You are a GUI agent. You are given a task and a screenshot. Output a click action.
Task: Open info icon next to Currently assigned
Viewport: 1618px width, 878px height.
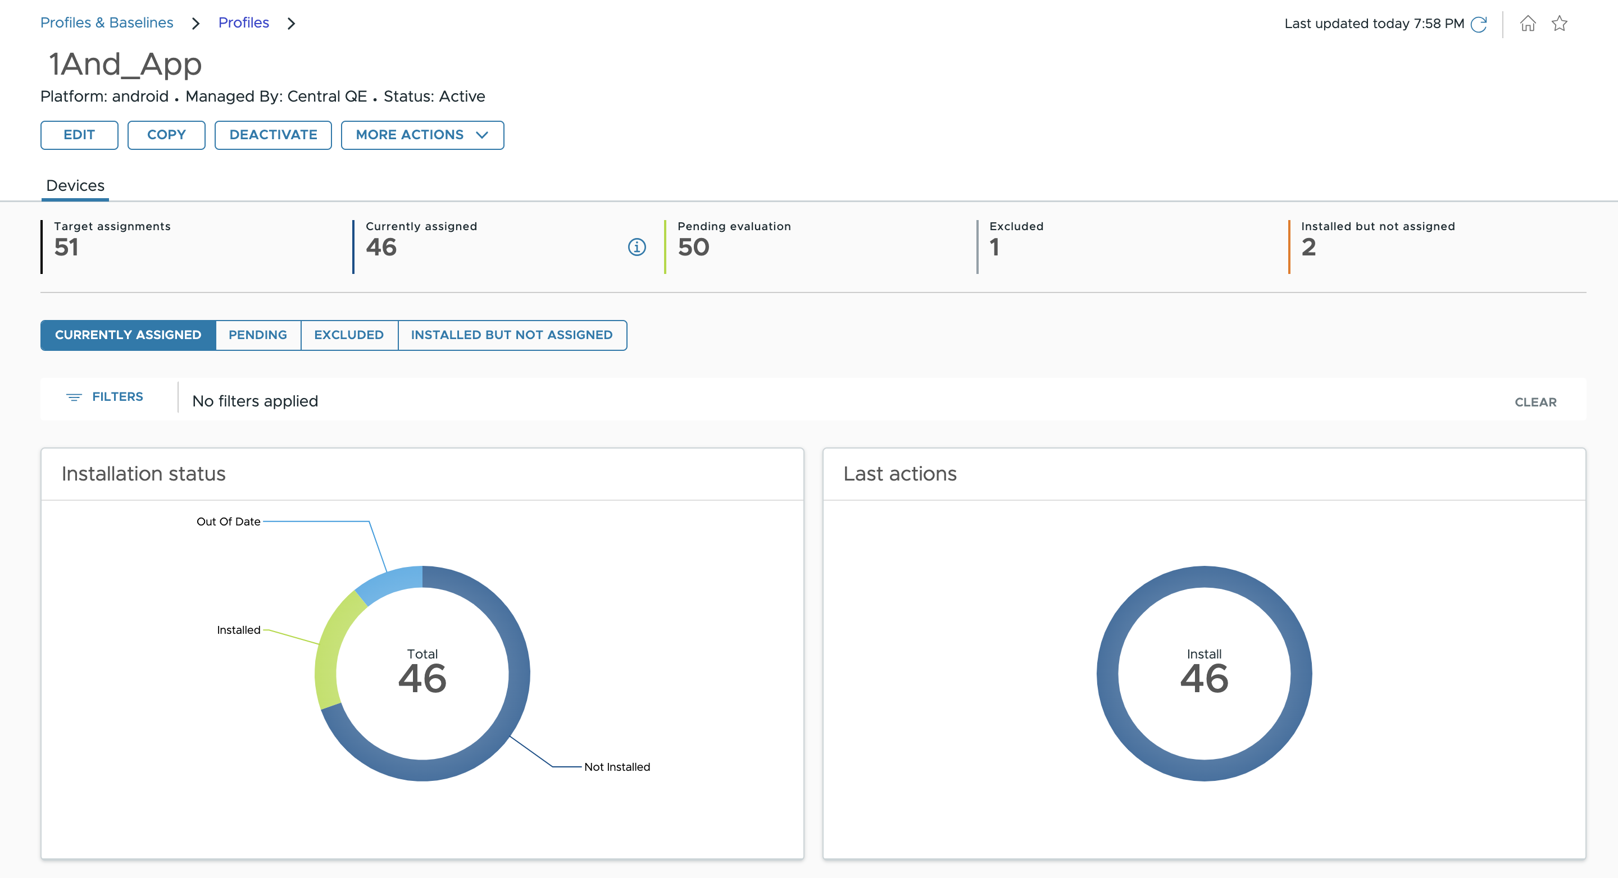tap(637, 247)
